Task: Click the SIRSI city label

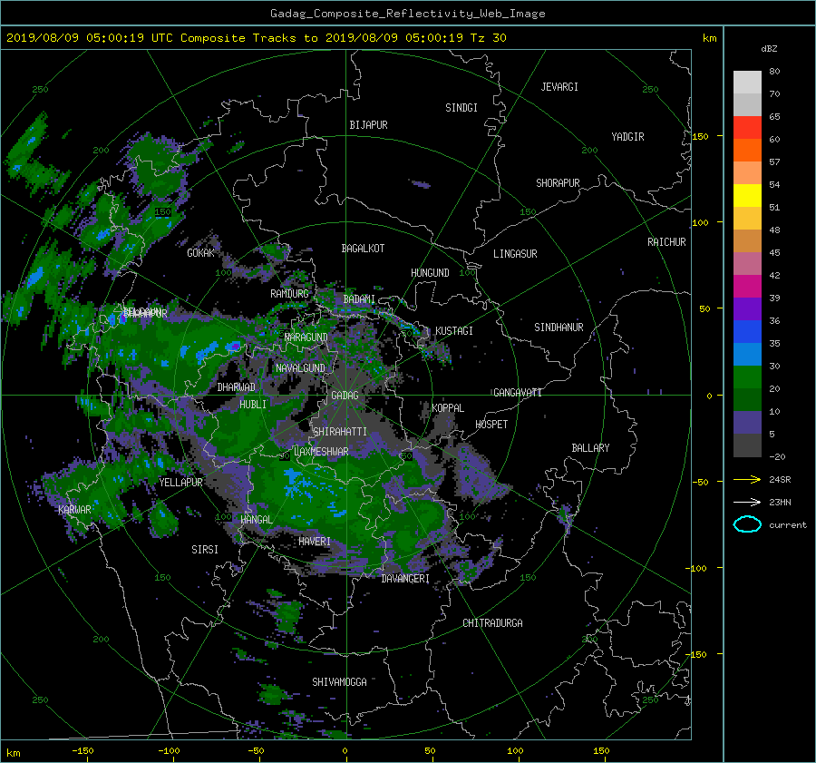Action: (x=205, y=550)
